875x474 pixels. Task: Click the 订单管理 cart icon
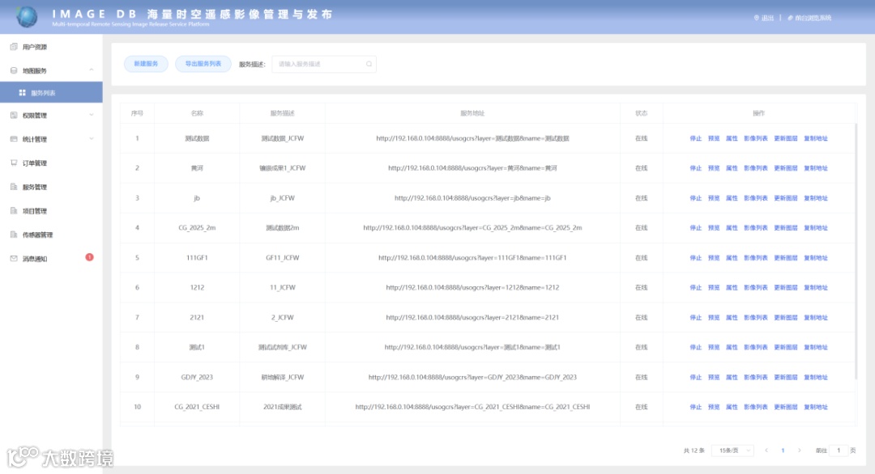click(x=14, y=163)
